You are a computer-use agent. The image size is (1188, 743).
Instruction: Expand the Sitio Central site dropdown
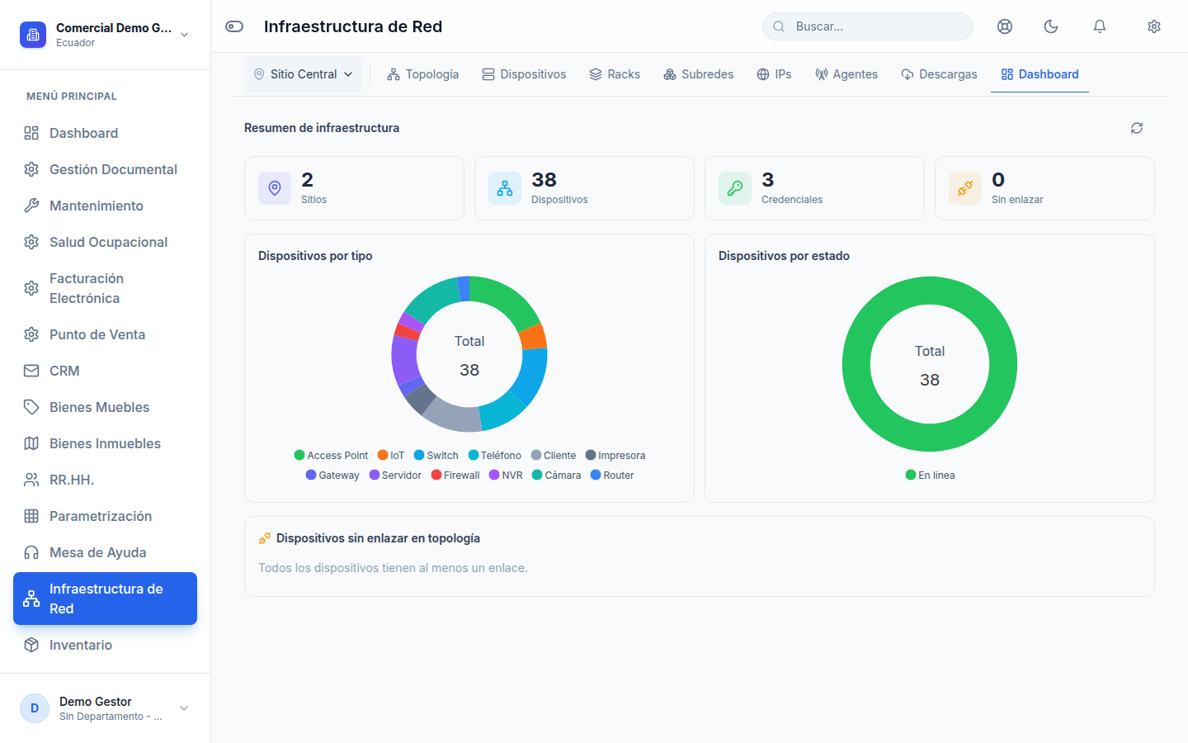pyautogui.click(x=304, y=74)
